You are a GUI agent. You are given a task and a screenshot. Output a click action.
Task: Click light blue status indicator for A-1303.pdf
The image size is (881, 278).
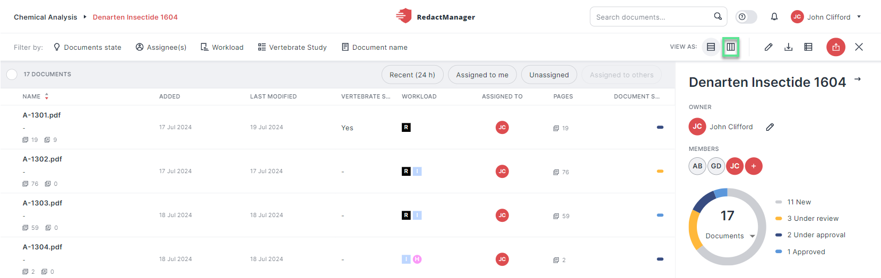point(660,215)
